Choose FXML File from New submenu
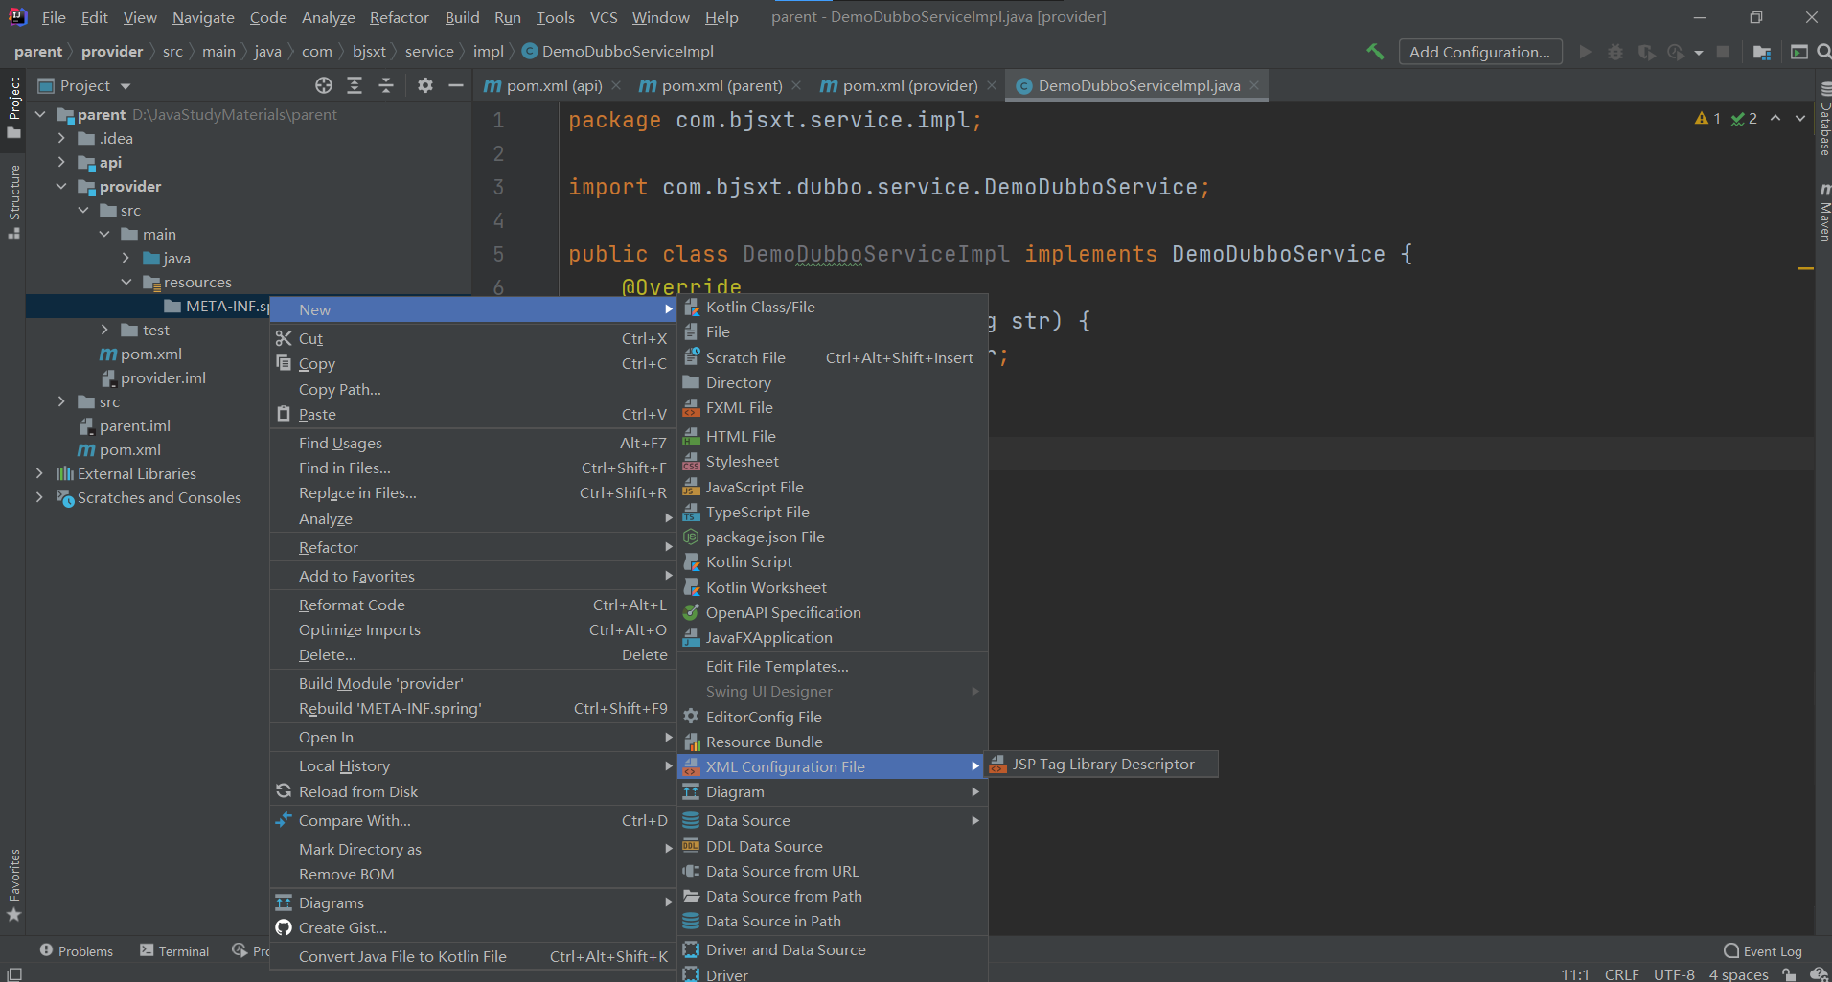Screen dimensions: 1832x982 coord(832,407)
